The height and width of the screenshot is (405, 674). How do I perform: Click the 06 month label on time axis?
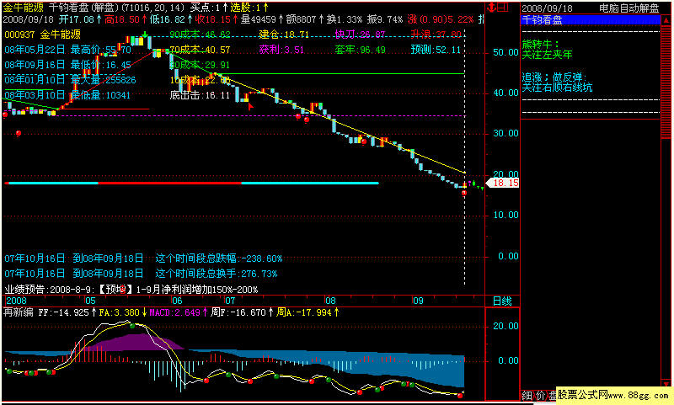click(177, 301)
